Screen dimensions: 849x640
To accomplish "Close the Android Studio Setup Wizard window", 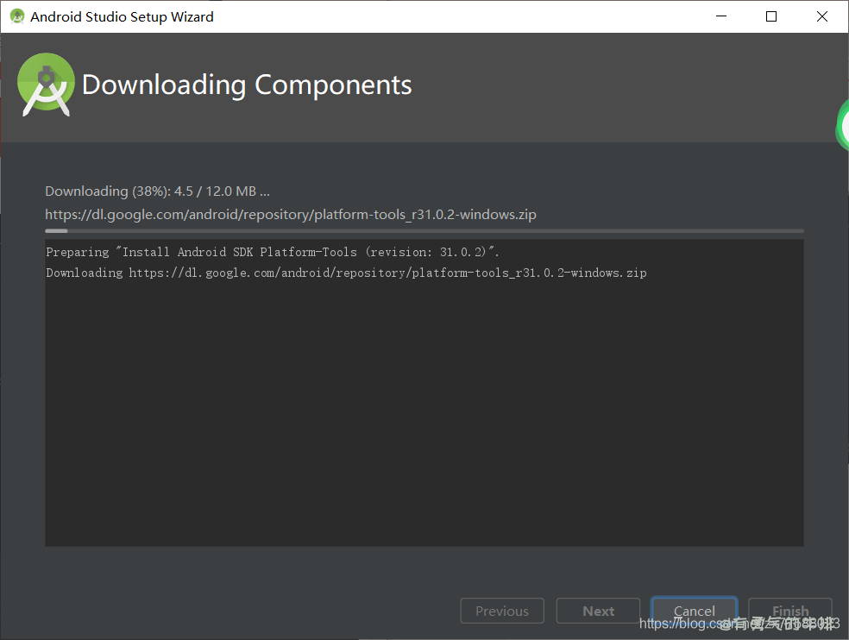I will (822, 16).
